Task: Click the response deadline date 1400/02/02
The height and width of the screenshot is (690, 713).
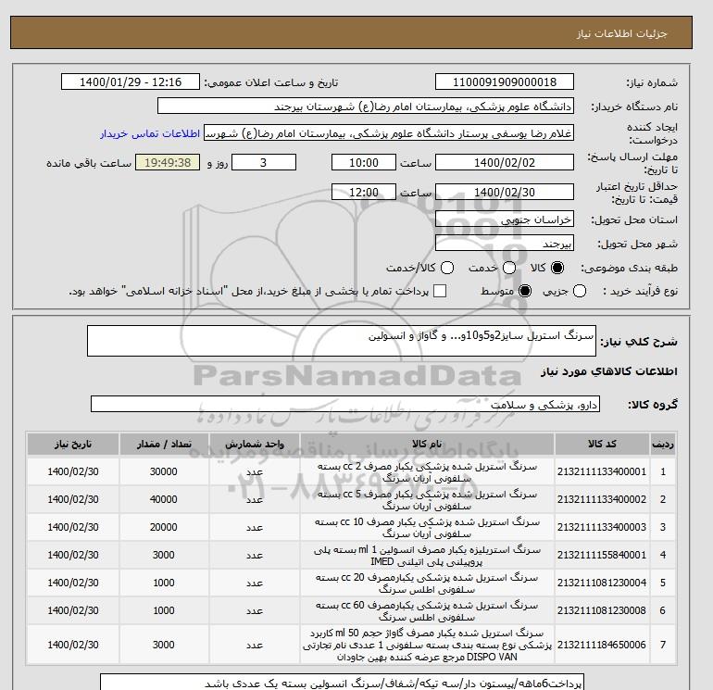Action: coord(505,162)
